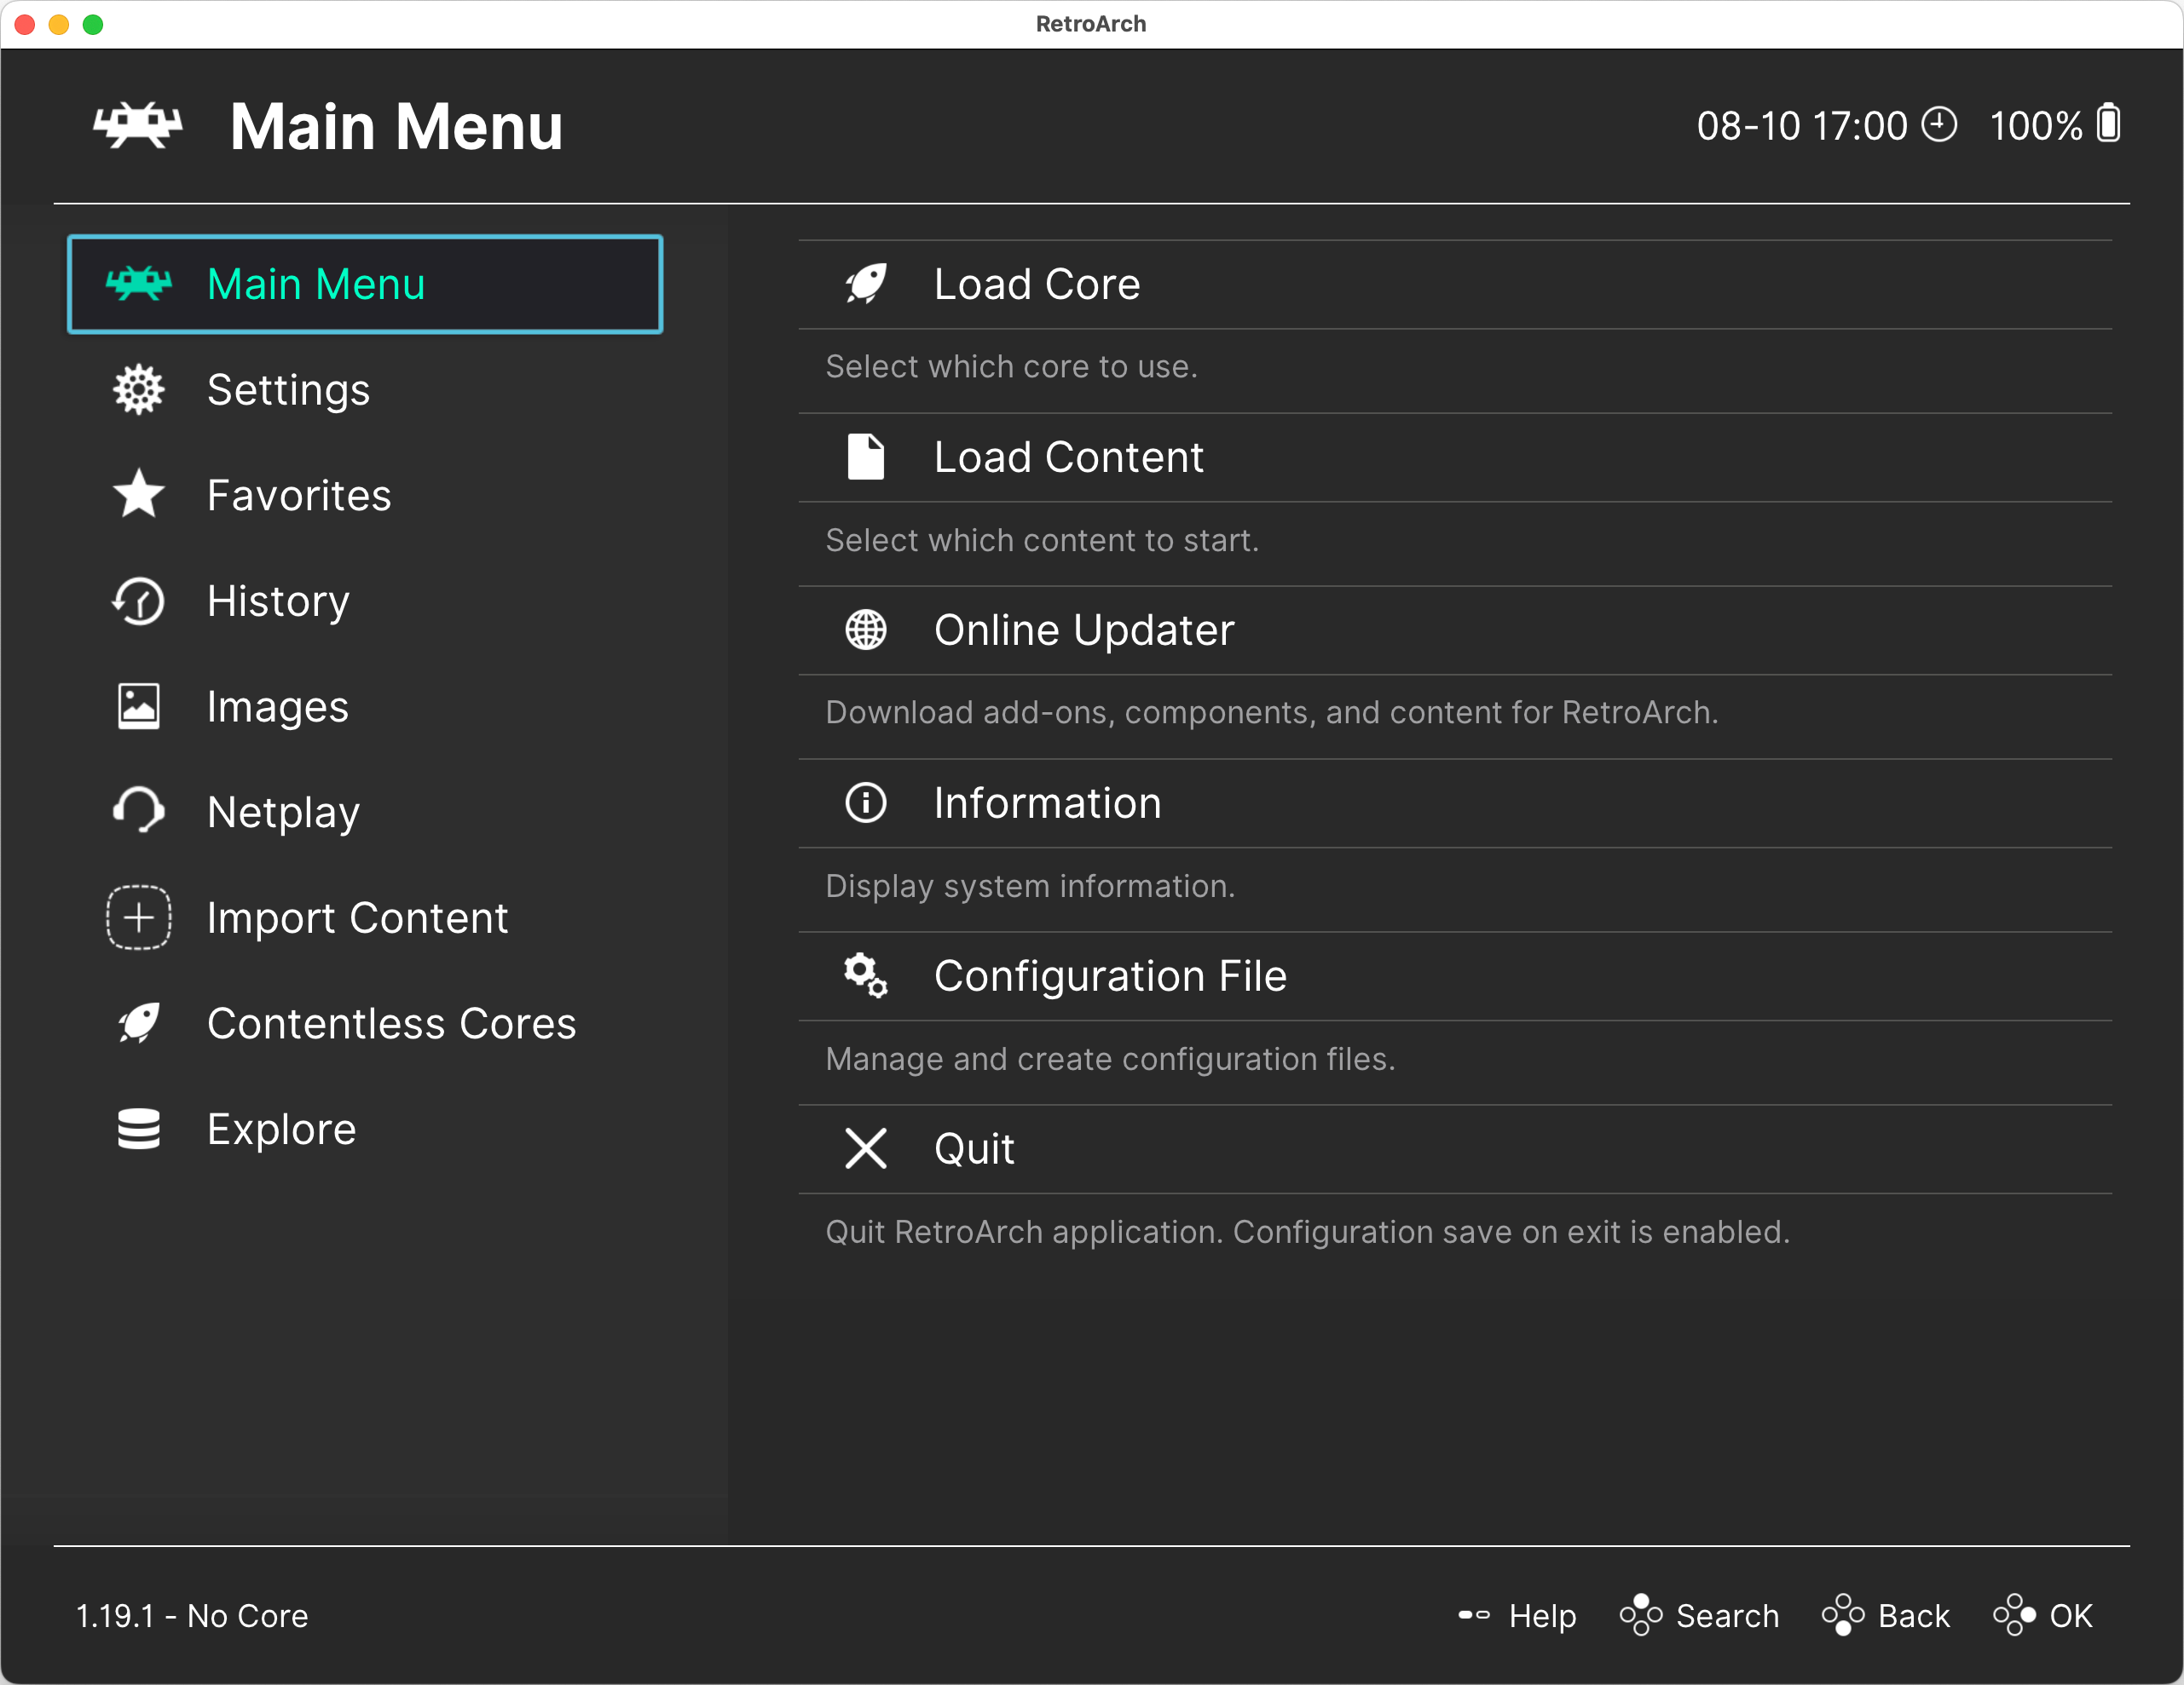Minimize window with the yellow button

(x=59, y=24)
